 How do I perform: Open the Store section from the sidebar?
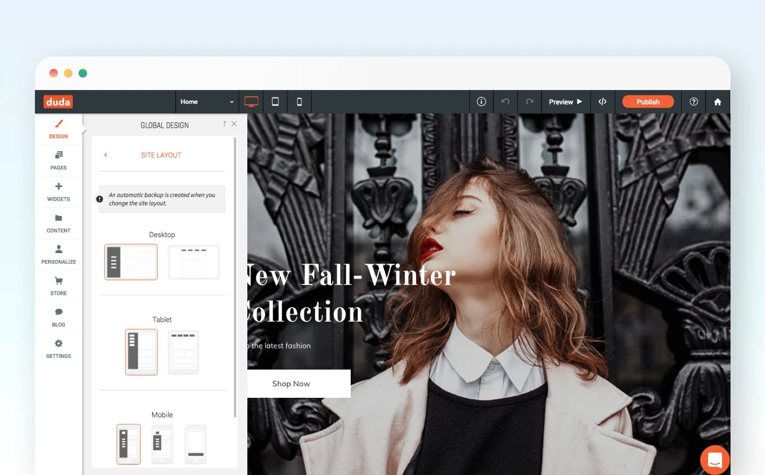(x=58, y=285)
